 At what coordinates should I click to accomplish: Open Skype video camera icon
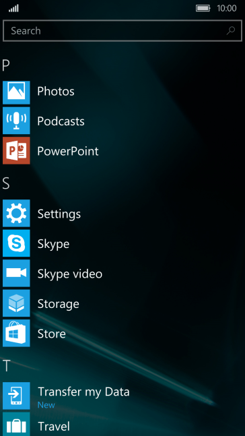click(16, 273)
